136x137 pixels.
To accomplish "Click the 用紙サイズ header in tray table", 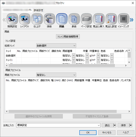I will click(44, 51).
